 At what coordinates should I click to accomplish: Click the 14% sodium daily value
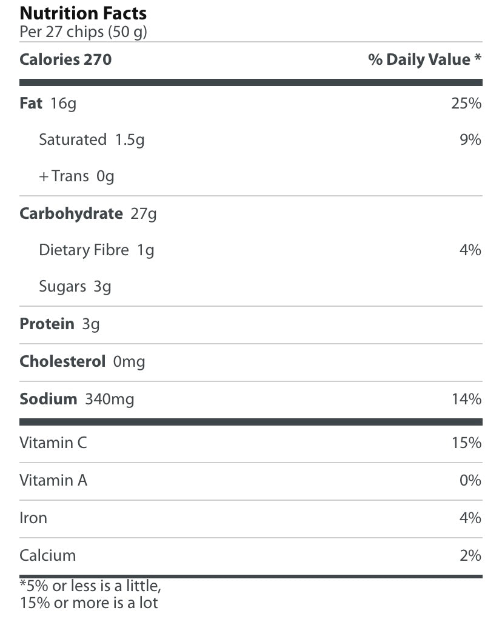click(x=466, y=400)
